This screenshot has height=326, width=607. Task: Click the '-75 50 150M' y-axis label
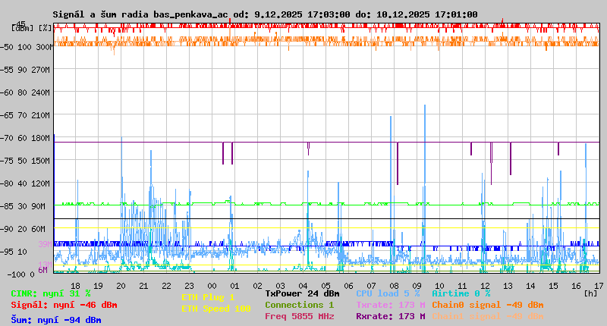click(x=25, y=161)
